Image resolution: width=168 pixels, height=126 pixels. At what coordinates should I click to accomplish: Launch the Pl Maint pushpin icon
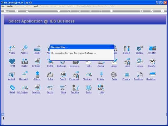(101, 74)
